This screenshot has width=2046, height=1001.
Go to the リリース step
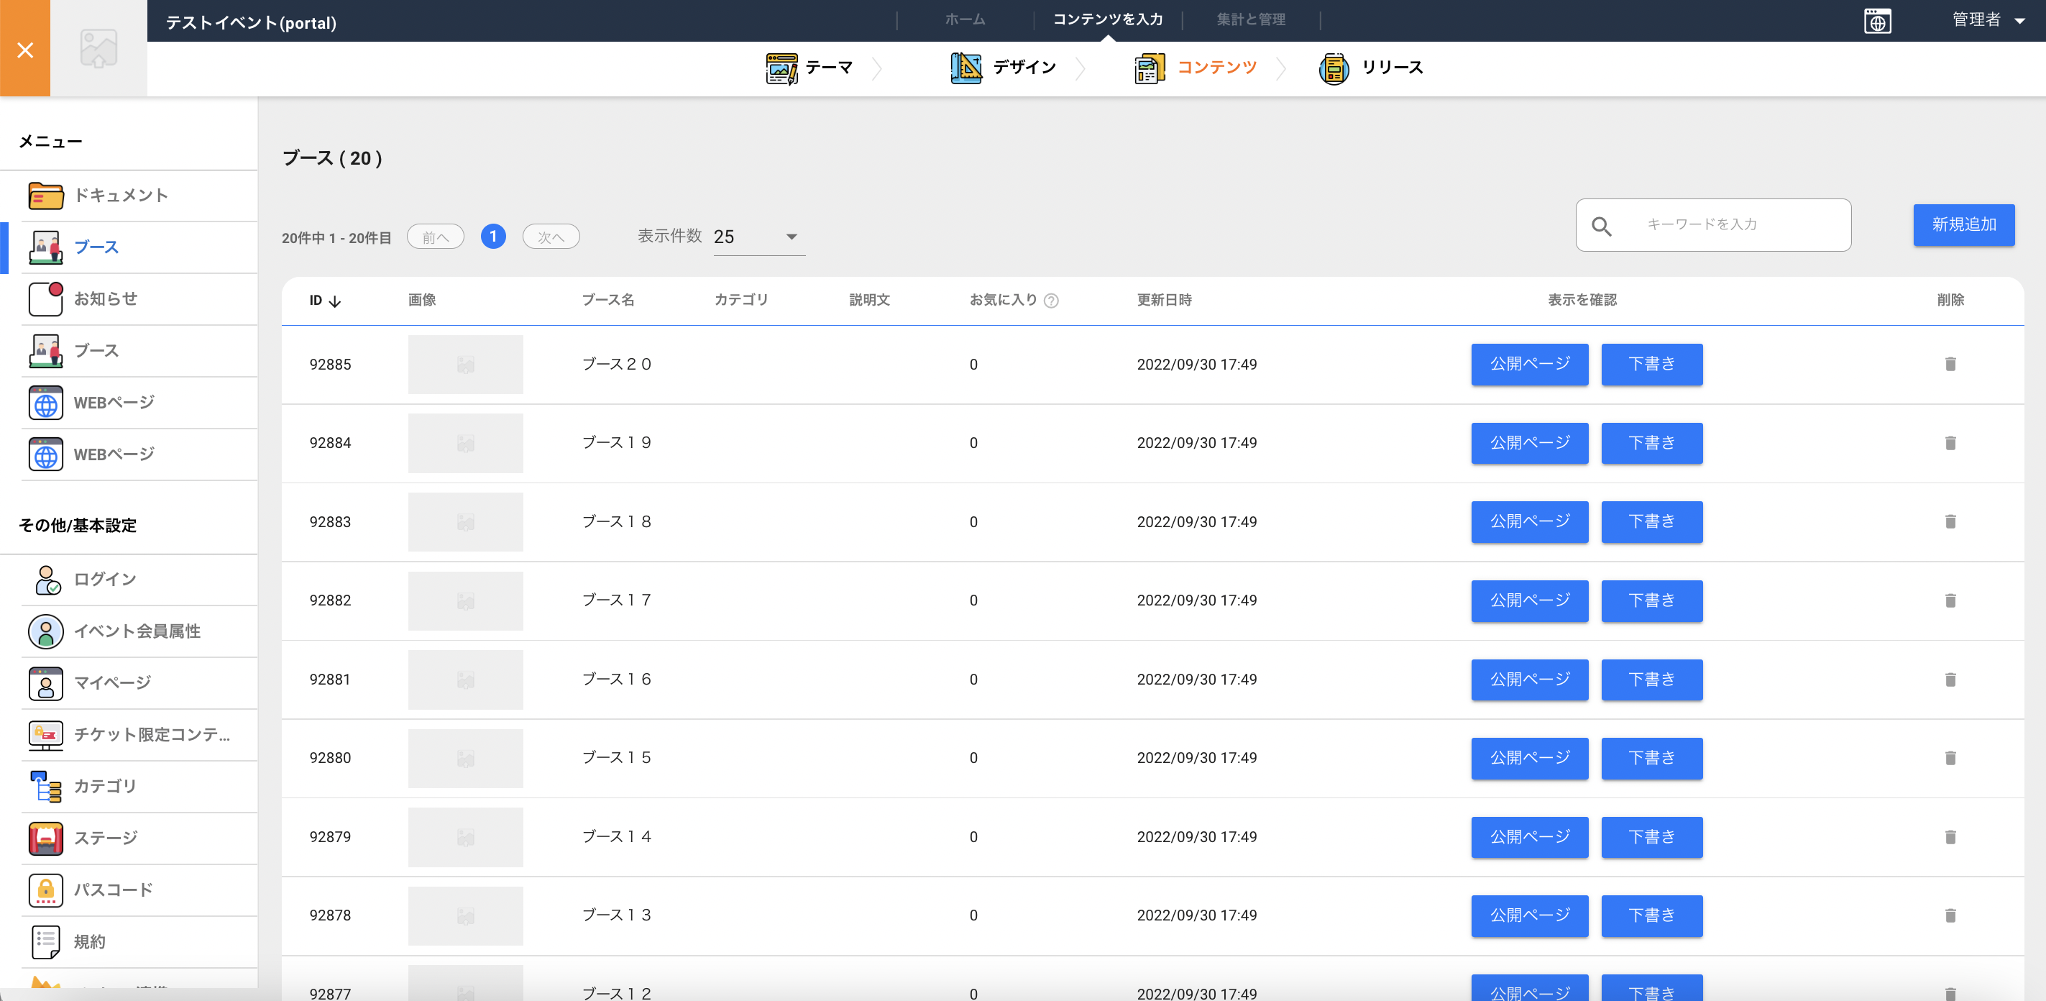pos(1371,68)
